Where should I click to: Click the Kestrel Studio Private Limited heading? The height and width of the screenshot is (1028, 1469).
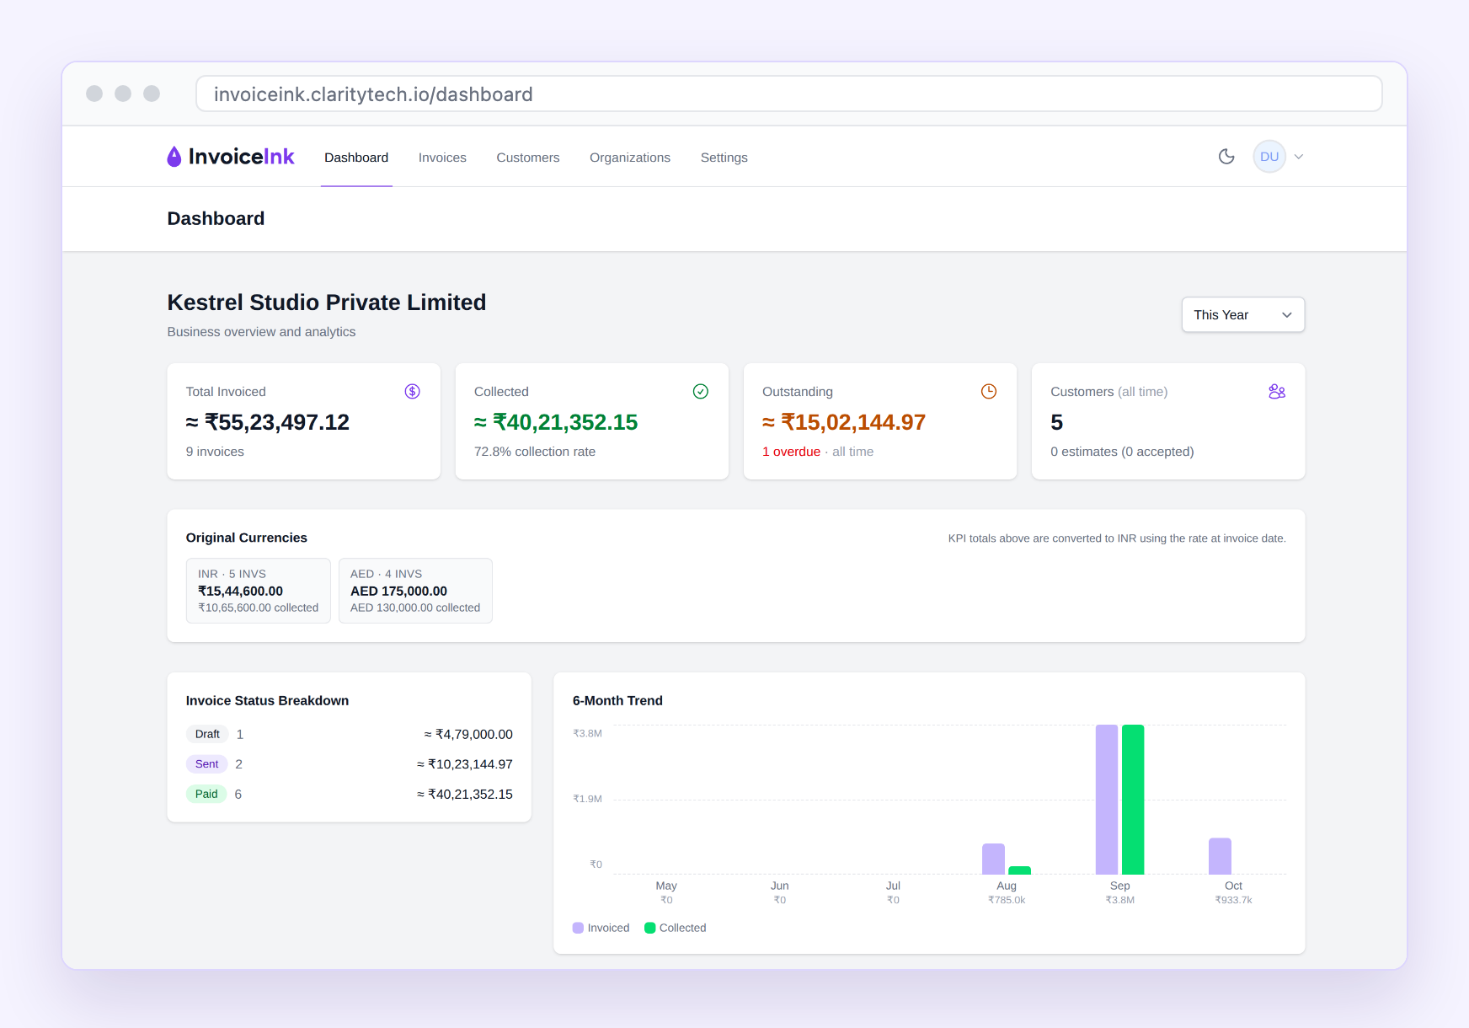(327, 303)
